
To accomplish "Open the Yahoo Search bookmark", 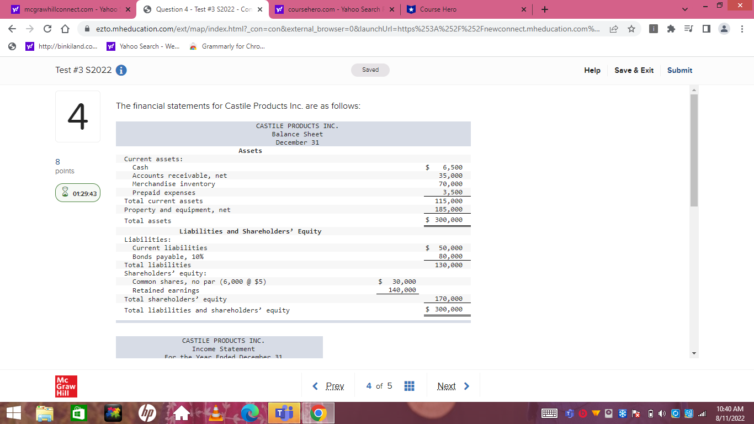I will pos(144,46).
